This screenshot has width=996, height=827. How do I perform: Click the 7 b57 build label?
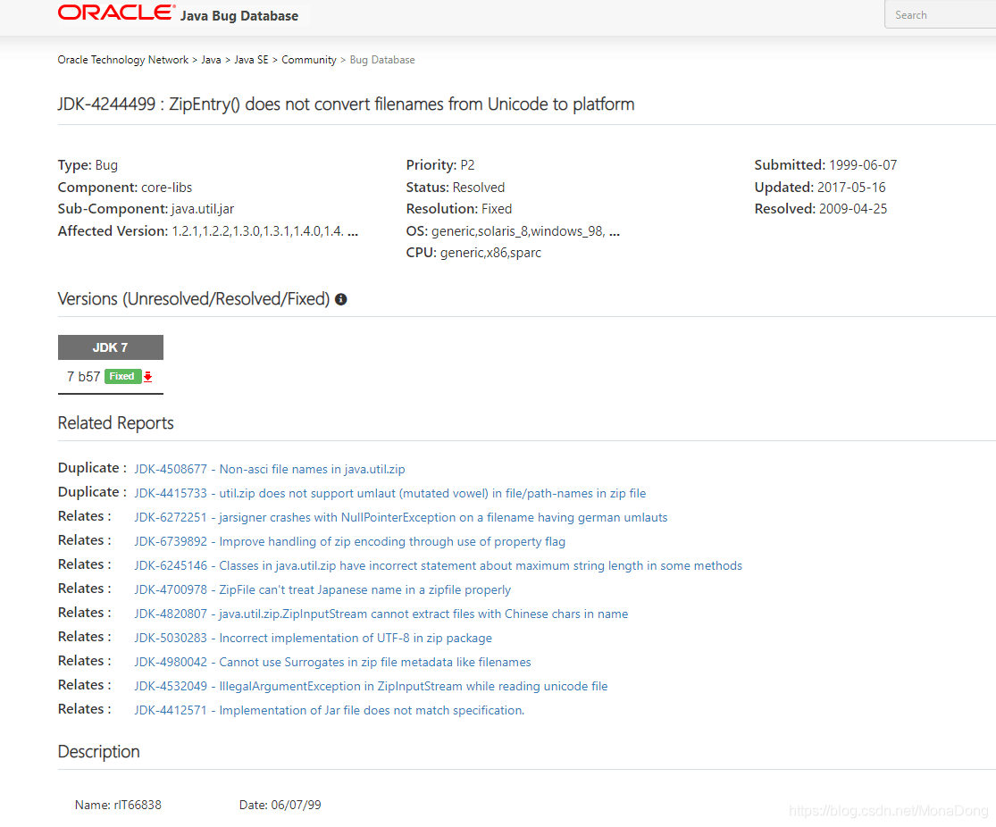(x=83, y=377)
